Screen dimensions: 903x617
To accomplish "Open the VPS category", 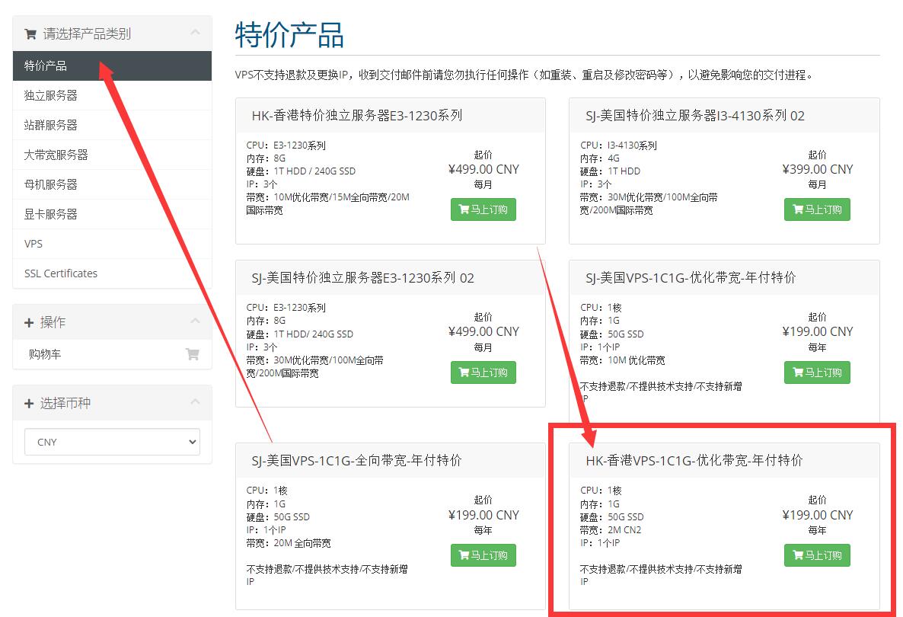I will coord(34,244).
